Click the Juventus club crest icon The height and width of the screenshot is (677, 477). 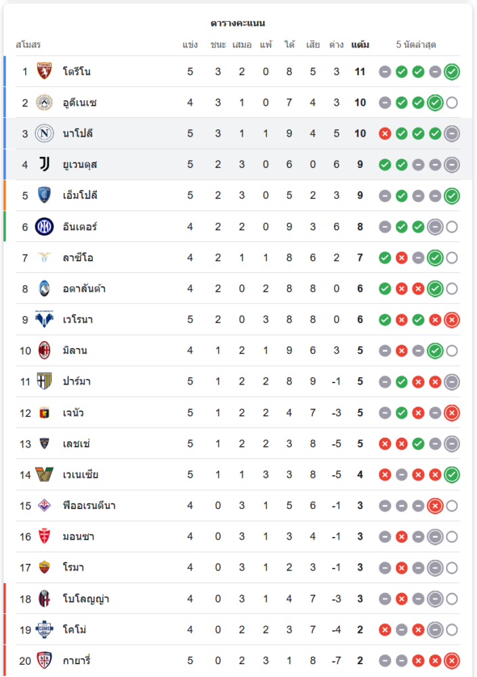[45, 165]
